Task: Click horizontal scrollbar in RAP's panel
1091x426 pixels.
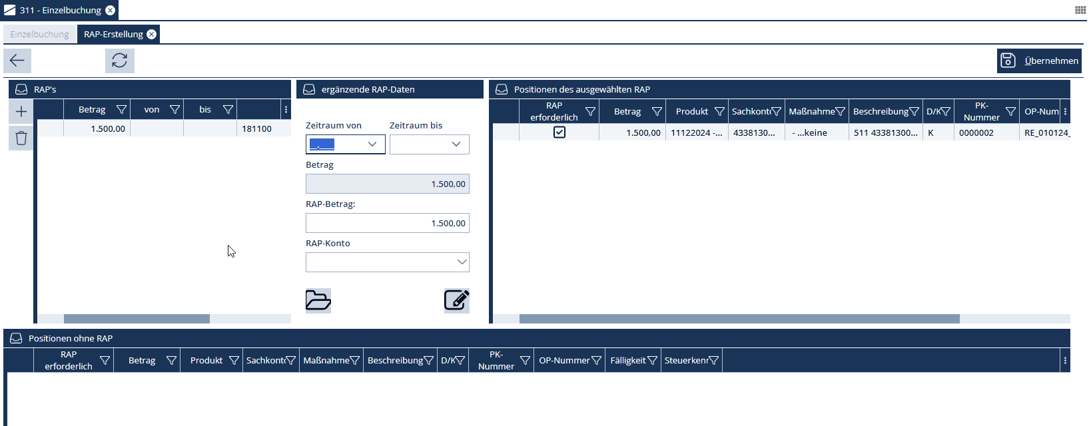Action: 137,319
